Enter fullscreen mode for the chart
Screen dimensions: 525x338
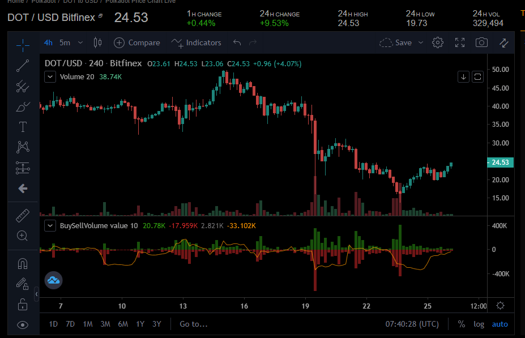click(x=460, y=42)
